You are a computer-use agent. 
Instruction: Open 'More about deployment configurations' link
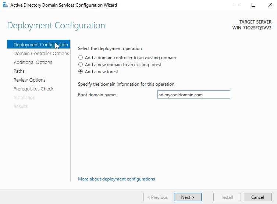coord(116,179)
